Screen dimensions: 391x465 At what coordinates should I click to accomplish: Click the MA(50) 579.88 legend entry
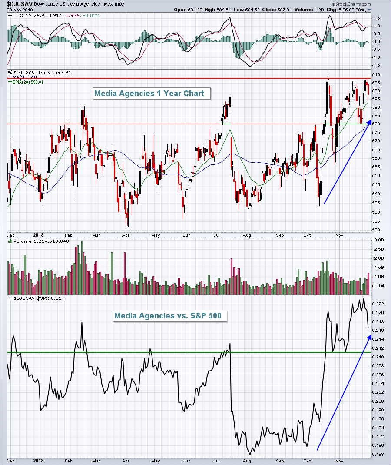click(25, 77)
